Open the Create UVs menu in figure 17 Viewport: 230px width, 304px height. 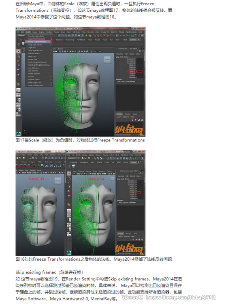[105, 32]
